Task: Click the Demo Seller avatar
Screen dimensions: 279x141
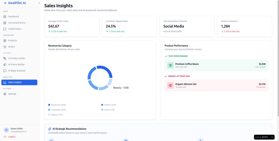Action: (x=6, y=130)
